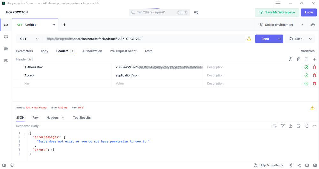Open the Settings gear sidebar icon
Screen dimensions: 319x169
6,61
